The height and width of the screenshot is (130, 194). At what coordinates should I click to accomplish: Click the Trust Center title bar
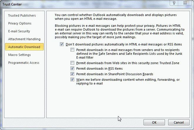(x=73, y=4)
